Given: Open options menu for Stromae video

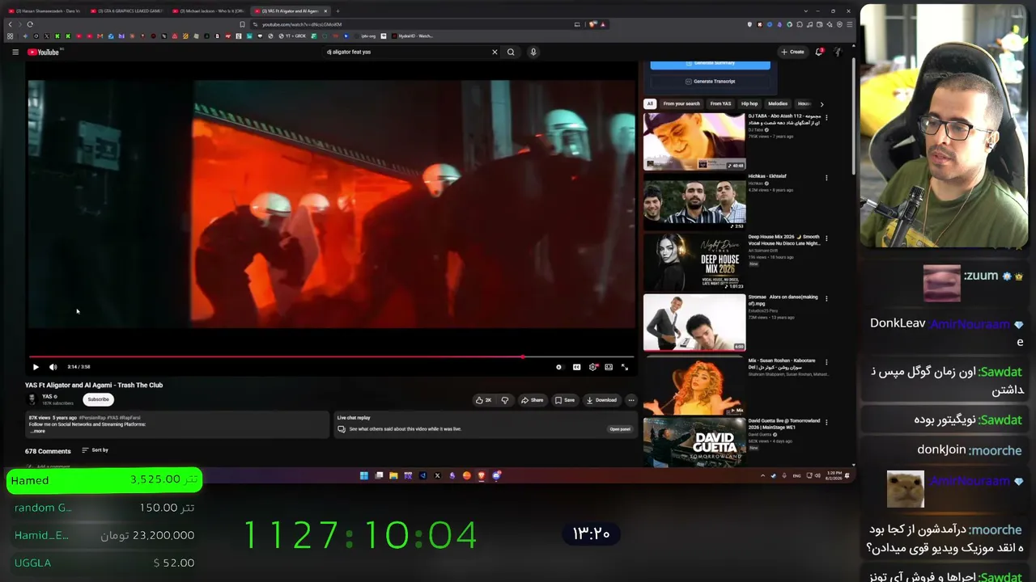Looking at the screenshot, I should [826, 298].
